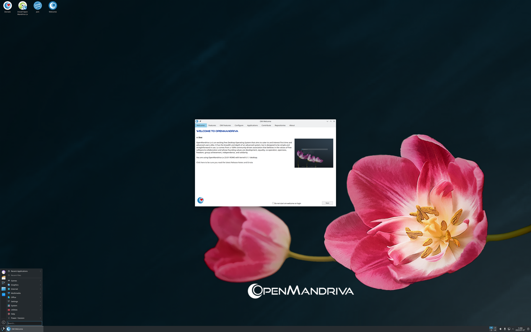Check 'Do not start om-welcome on login'
Screen dimensions: 531x332
click(273, 203)
